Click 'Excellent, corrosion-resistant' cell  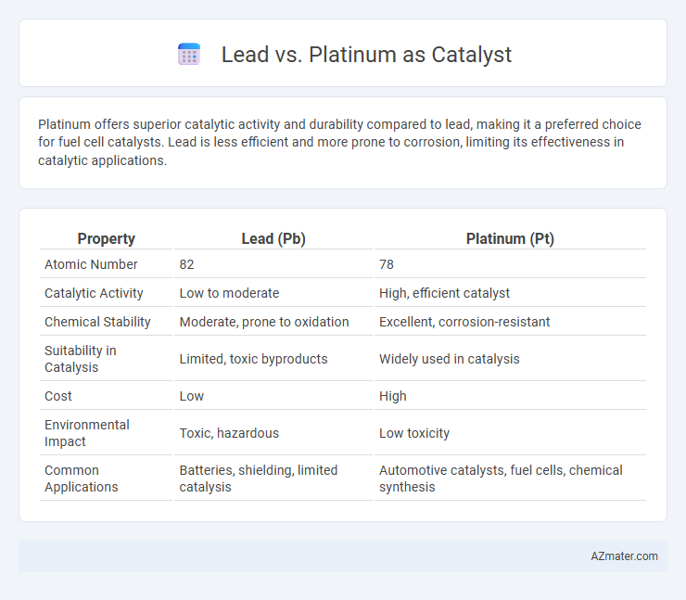pos(464,322)
